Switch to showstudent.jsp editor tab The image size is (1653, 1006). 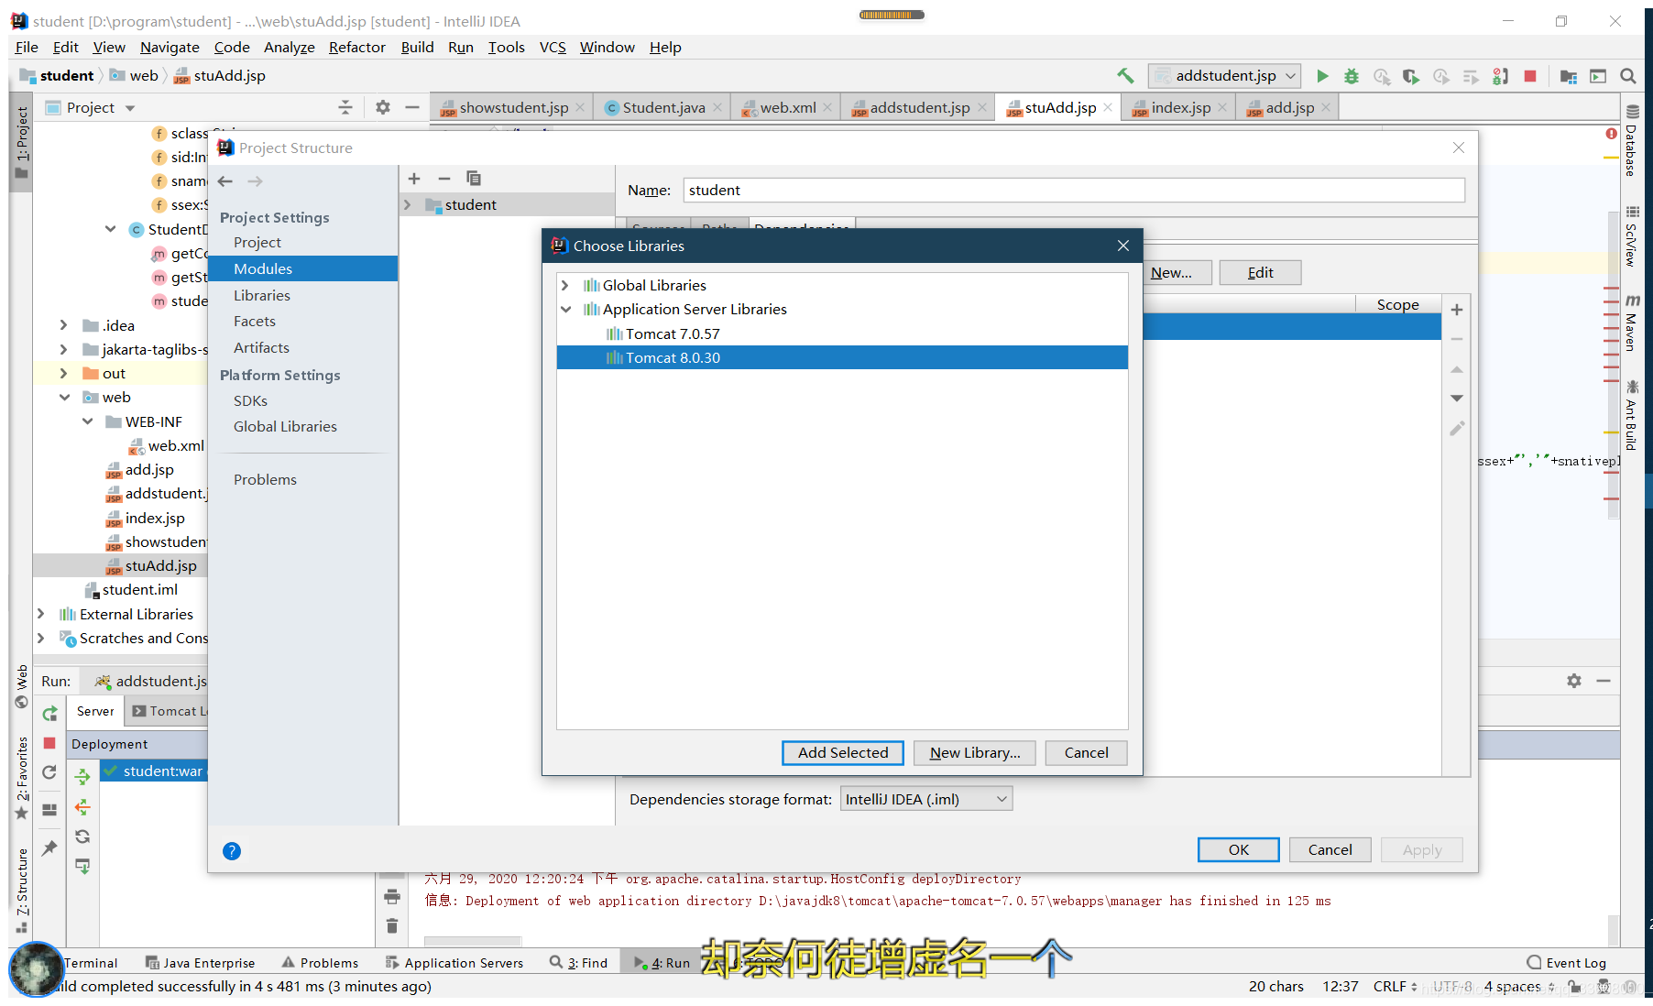[513, 108]
